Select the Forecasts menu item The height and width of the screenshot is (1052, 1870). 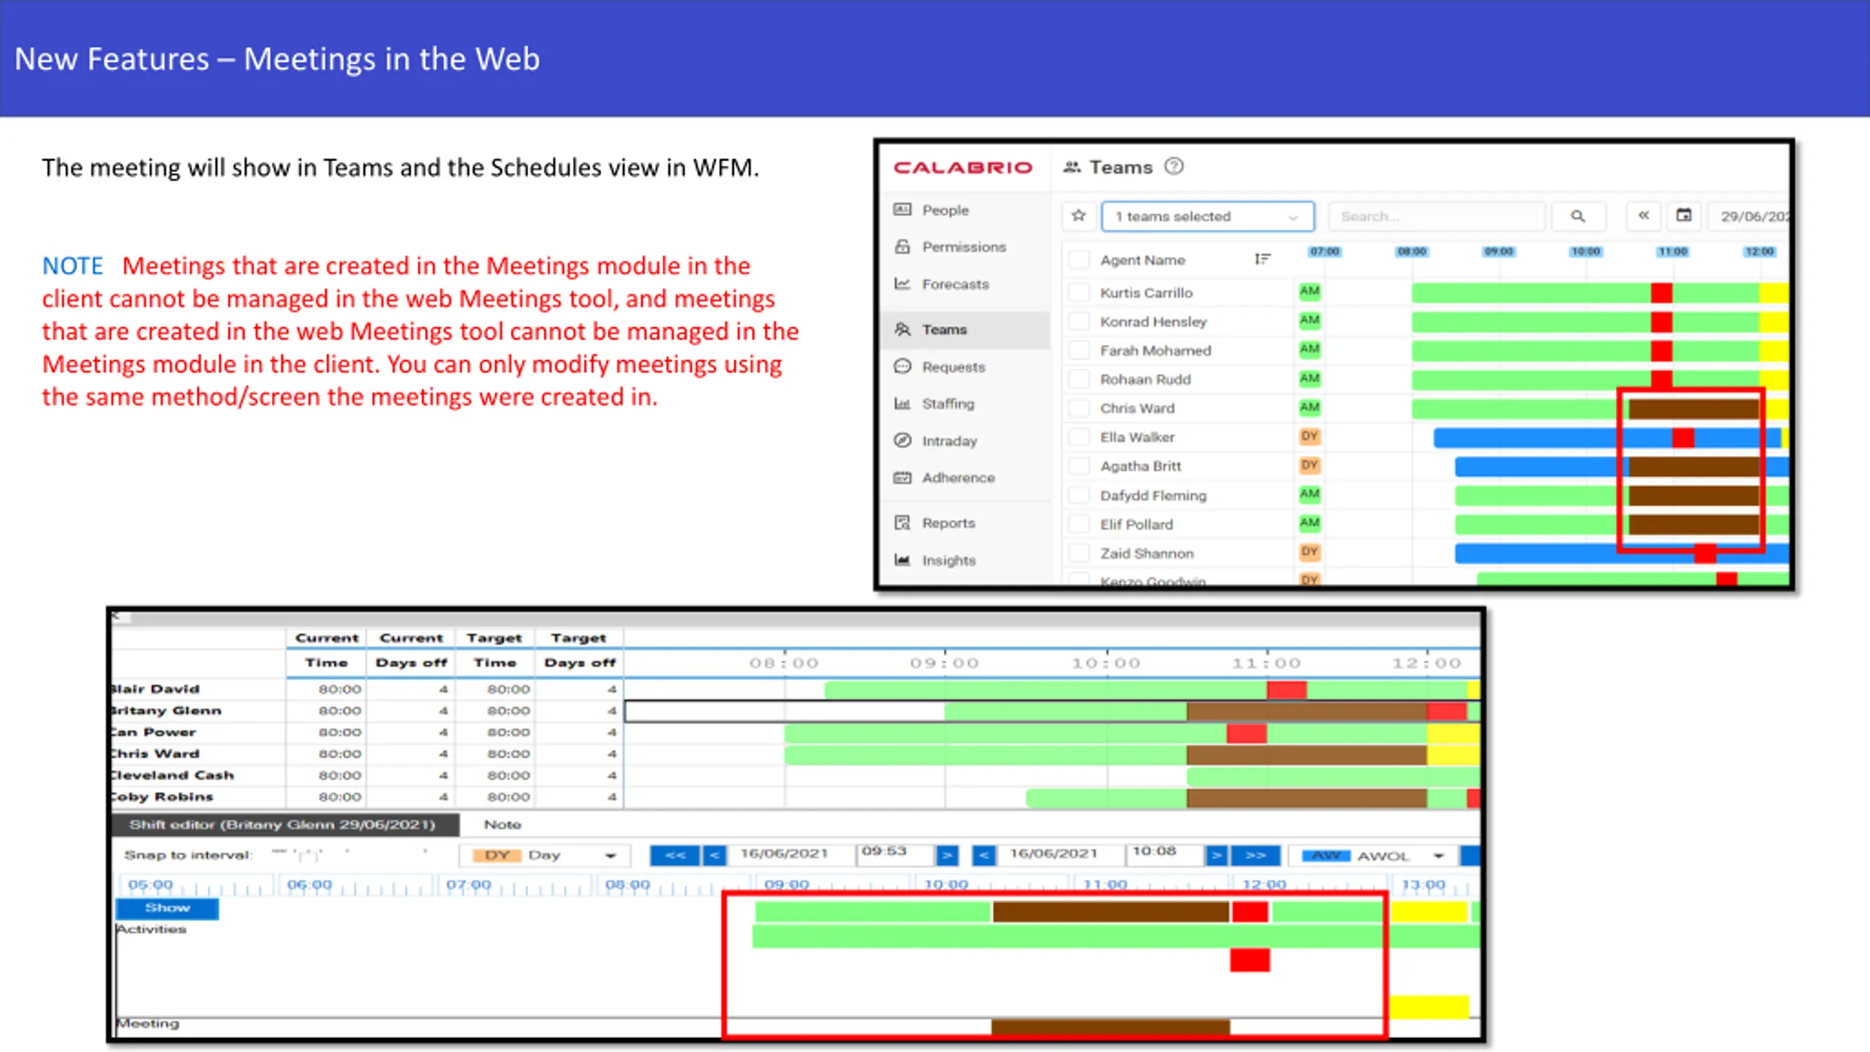pos(955,283)
